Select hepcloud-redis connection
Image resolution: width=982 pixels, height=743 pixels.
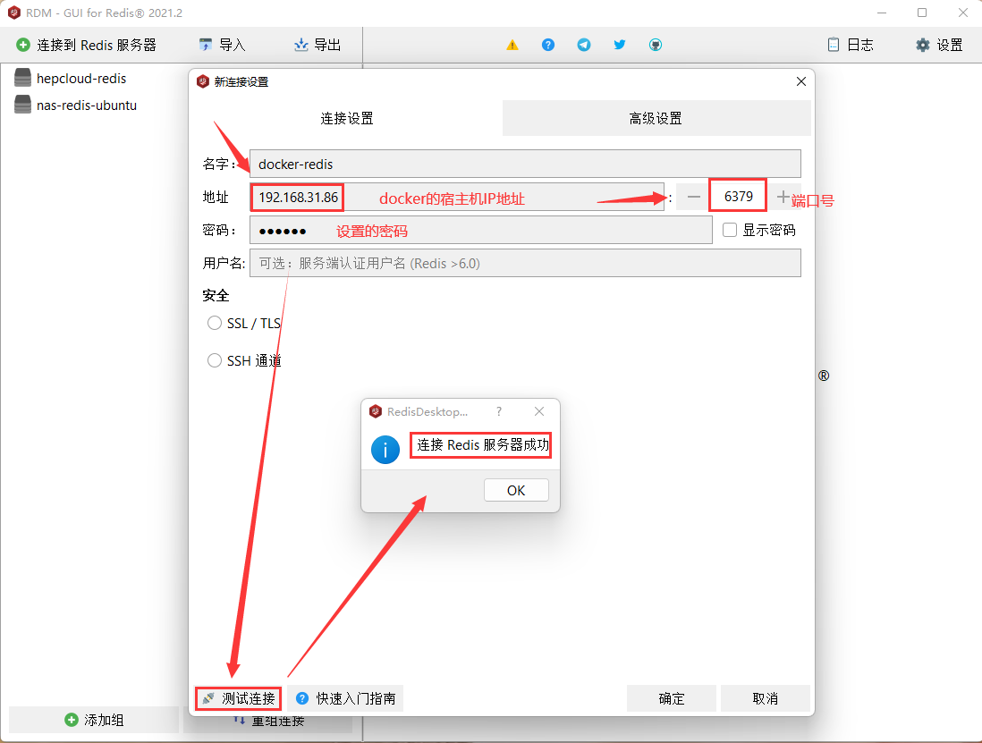tap(81, 79)
